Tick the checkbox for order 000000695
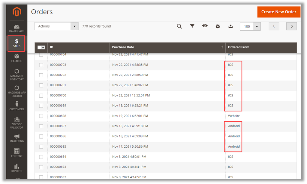 click(x=41, y=147)
